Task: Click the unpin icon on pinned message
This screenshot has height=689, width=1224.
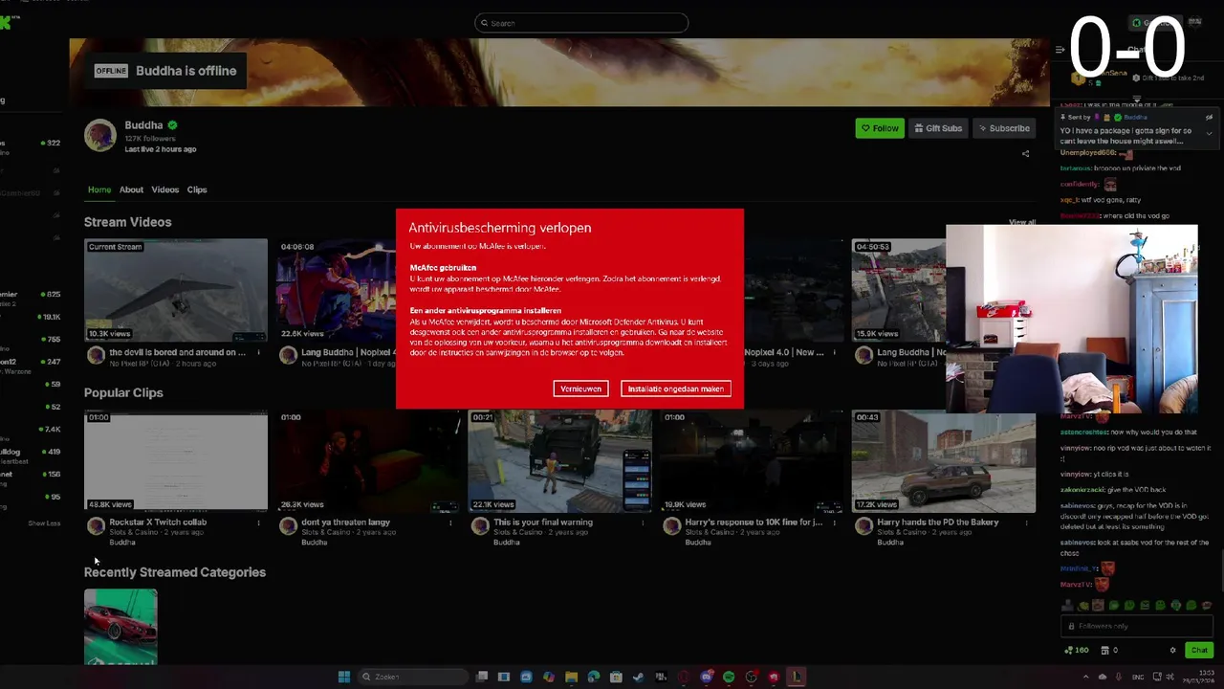Action: click(x=1209, y=118)
